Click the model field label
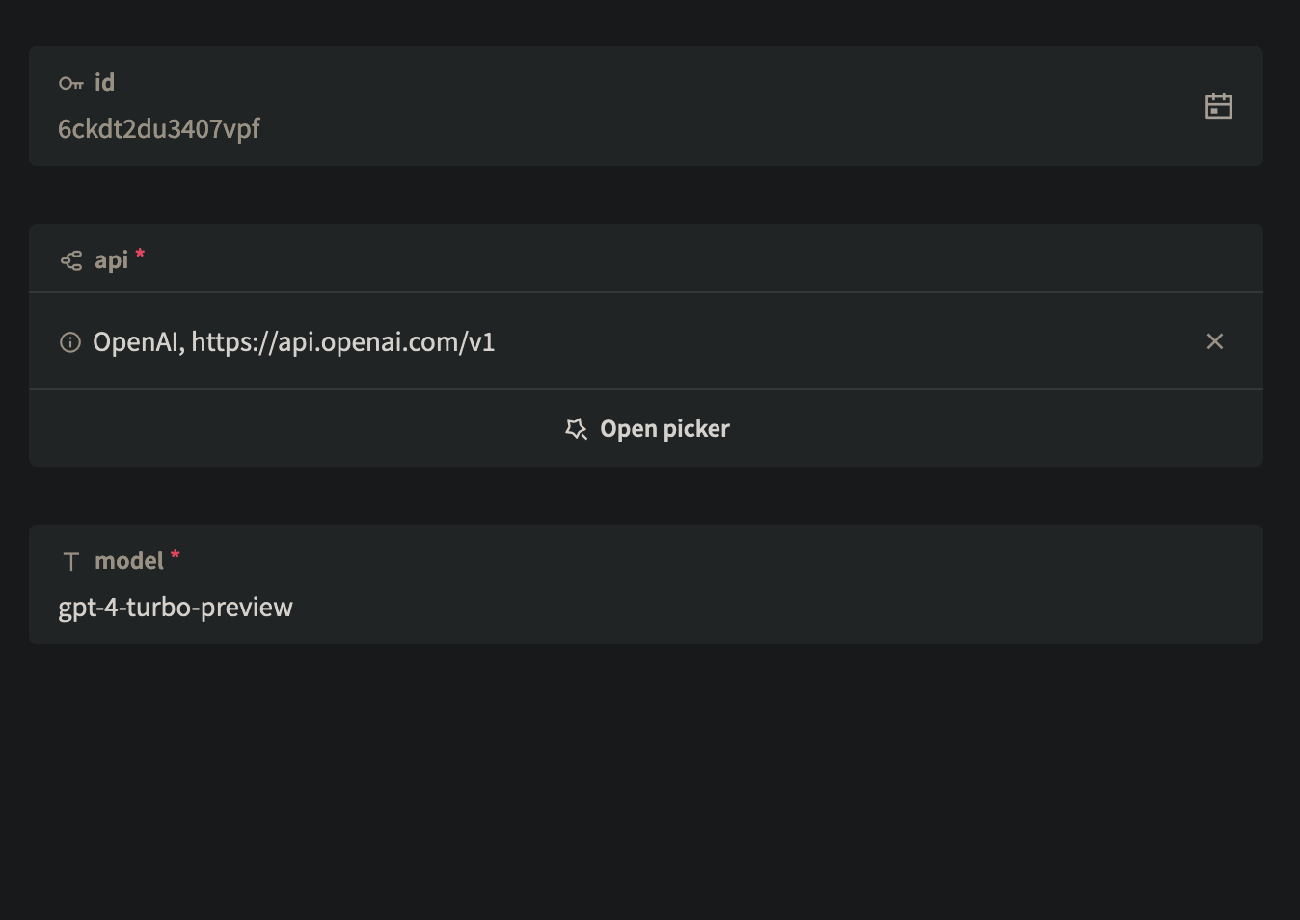Screen dimensions: 1300x920 pos(129,561)
